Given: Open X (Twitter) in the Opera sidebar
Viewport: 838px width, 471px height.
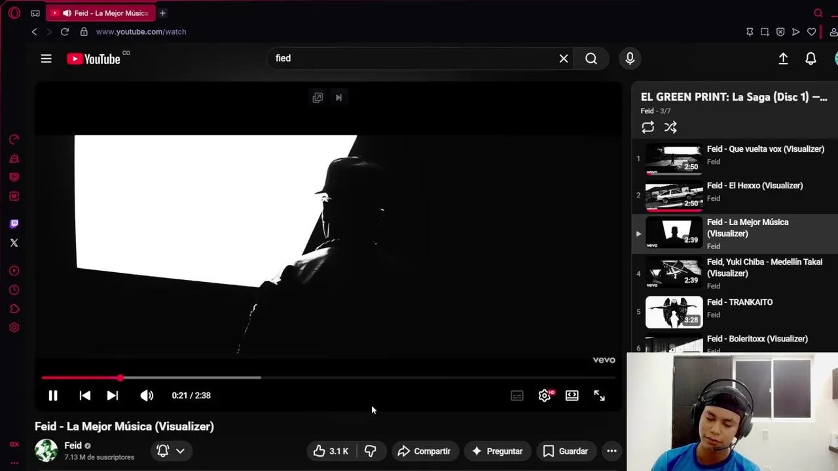Looking at the screenshot, I should (x=14, y=243).
